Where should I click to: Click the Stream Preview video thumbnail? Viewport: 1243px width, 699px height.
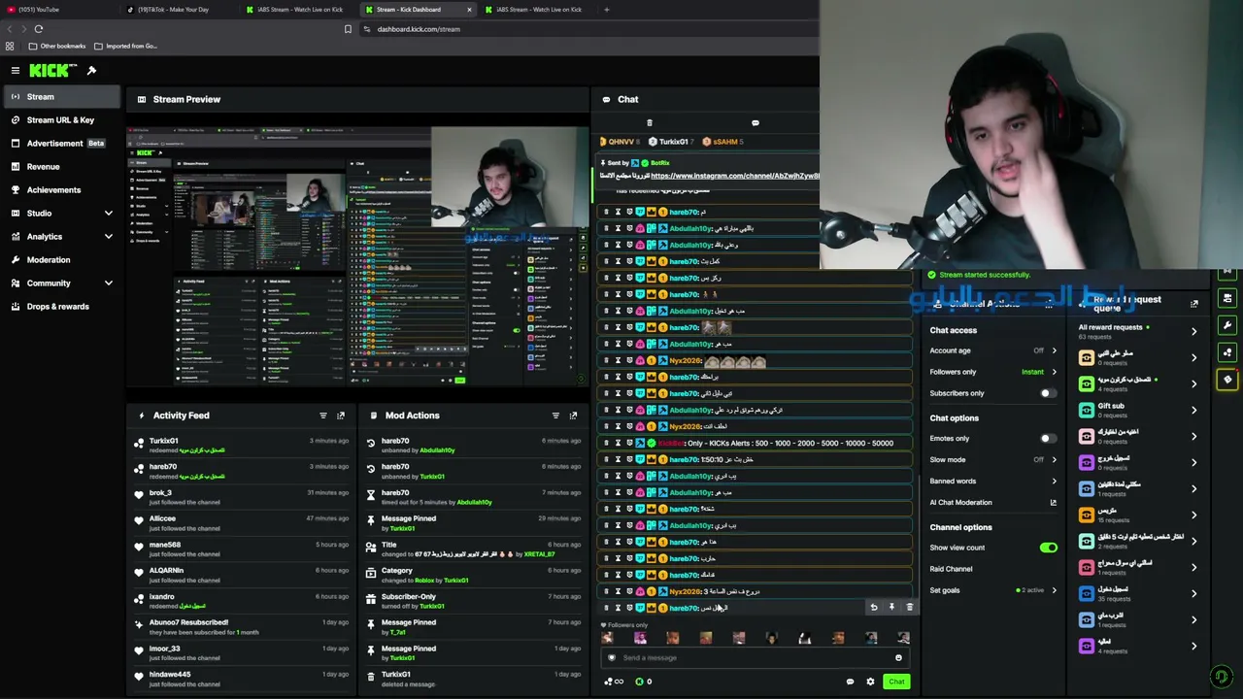click(x=357, y=256)
